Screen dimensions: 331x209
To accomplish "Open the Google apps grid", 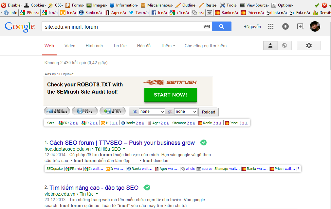I will pyautogui.click(x=271, y=26).
